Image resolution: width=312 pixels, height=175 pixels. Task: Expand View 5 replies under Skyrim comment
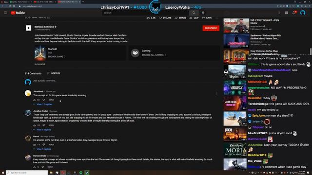42,149
